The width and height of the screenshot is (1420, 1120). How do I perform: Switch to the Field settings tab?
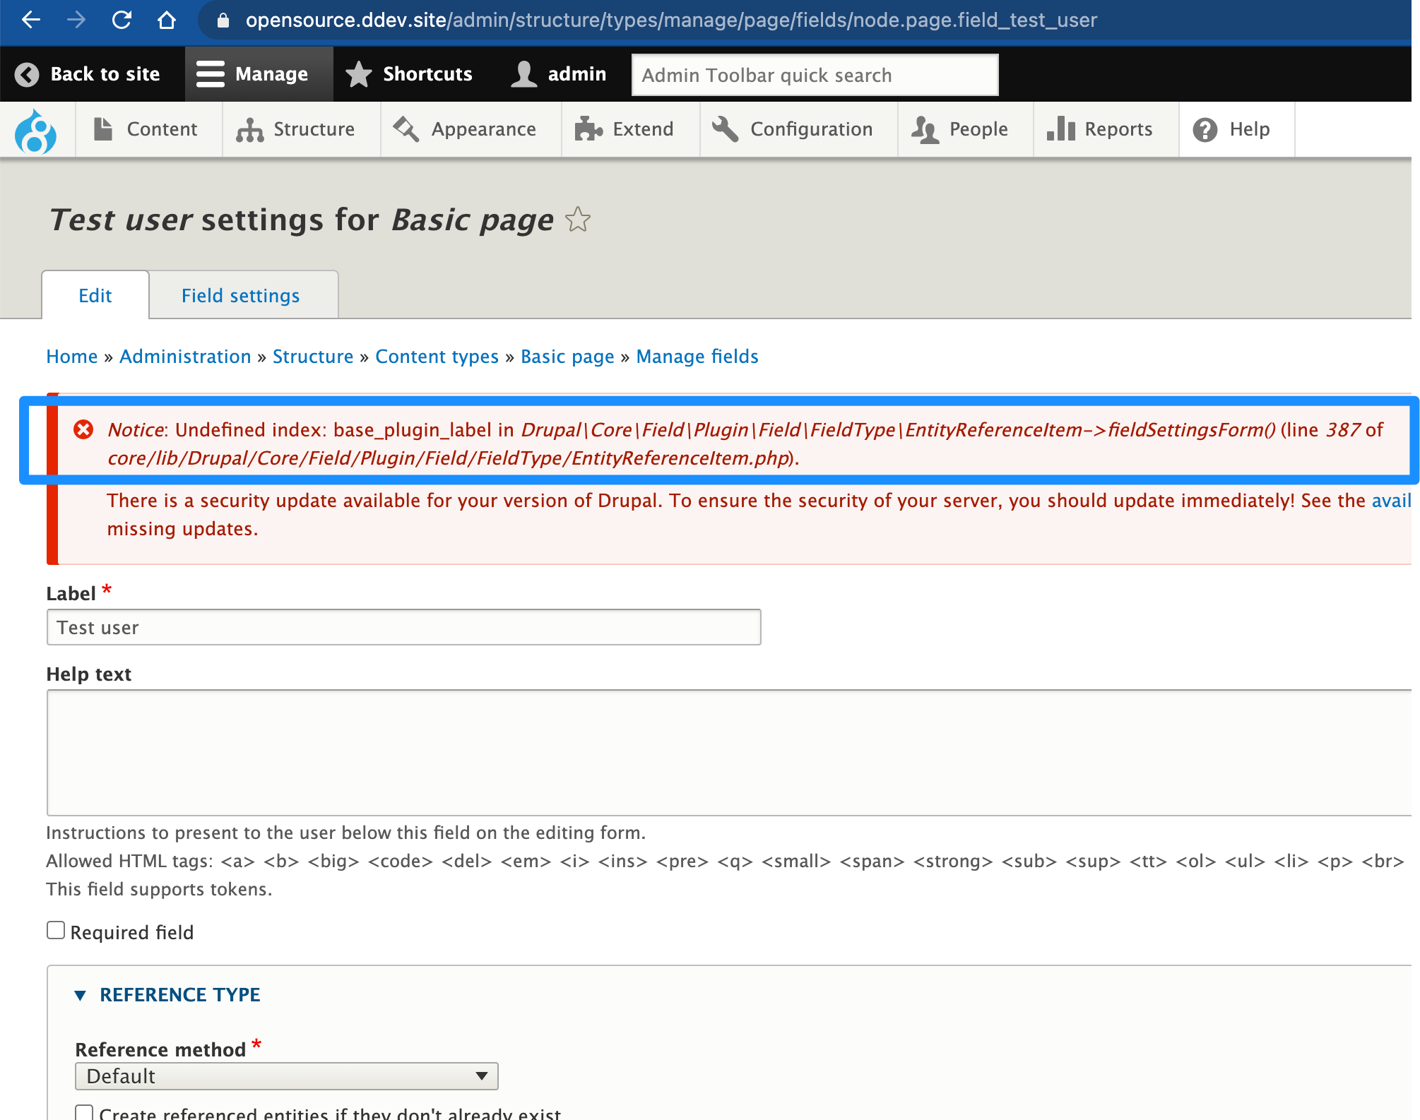pos(240,296)
